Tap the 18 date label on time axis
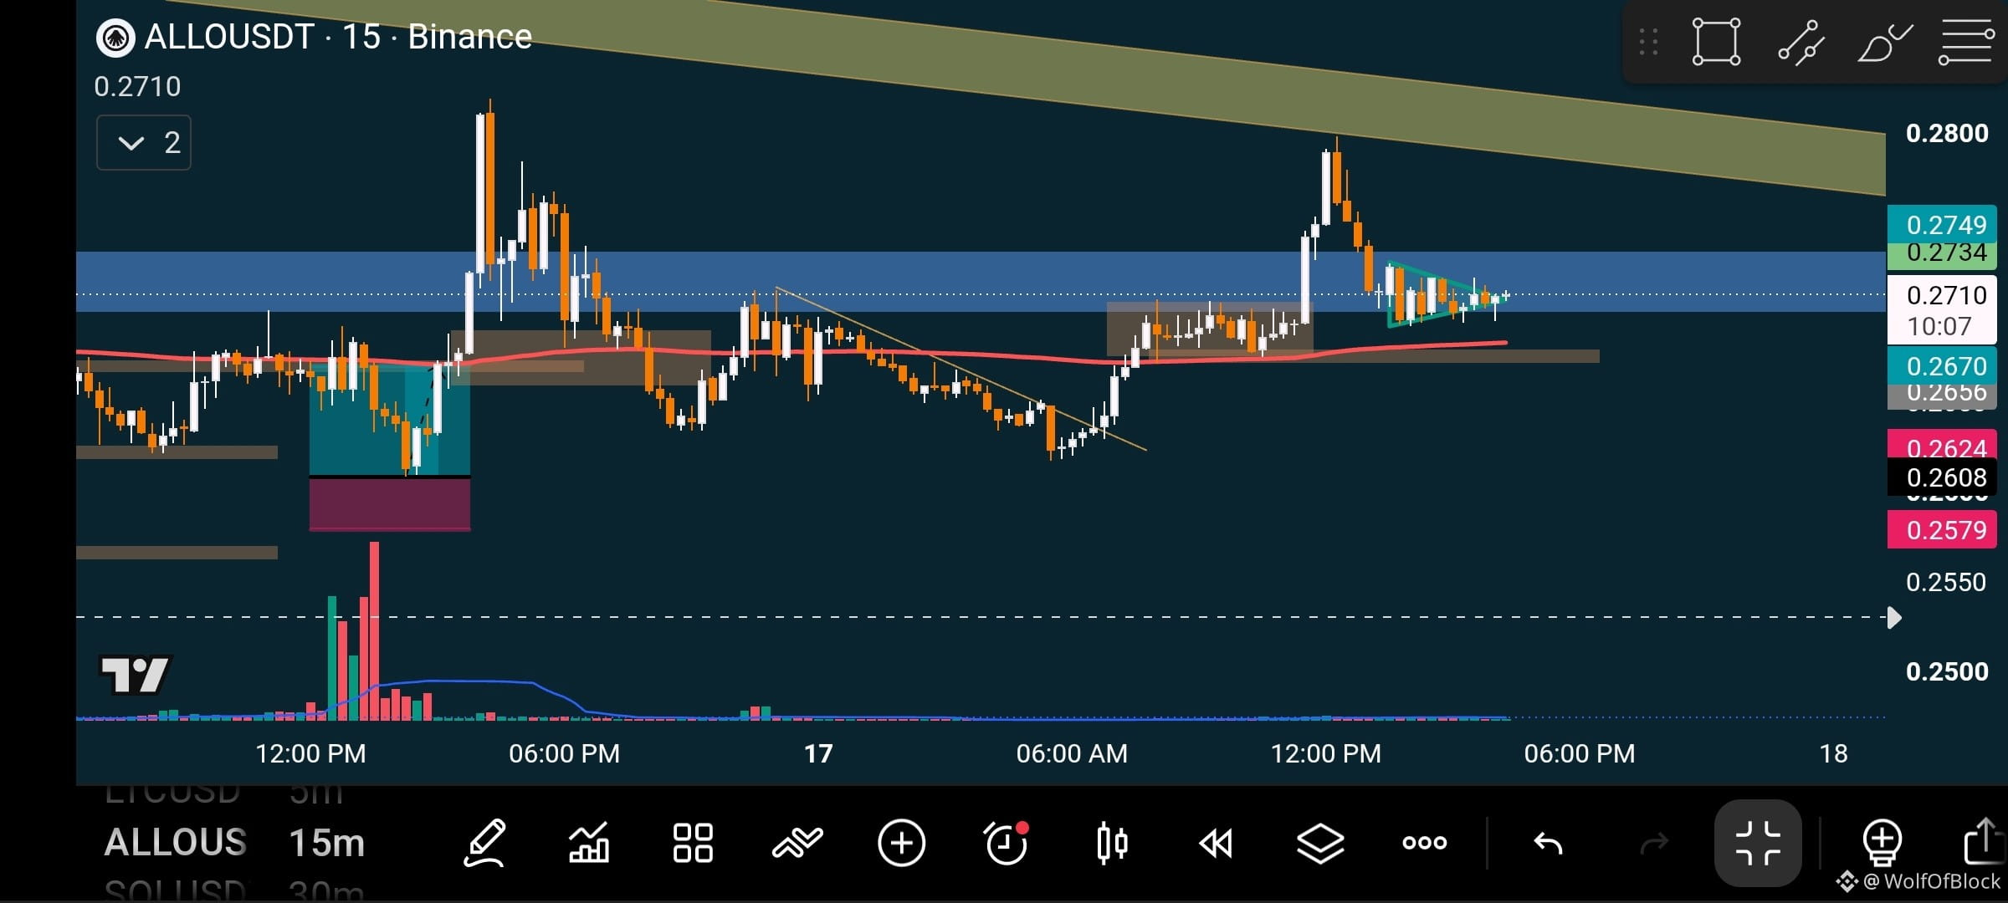This screenshot has width=2008, height=903. [x=1833, y=753]
